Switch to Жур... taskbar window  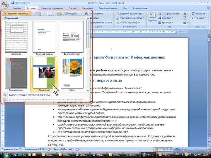(x=115, y=155)
